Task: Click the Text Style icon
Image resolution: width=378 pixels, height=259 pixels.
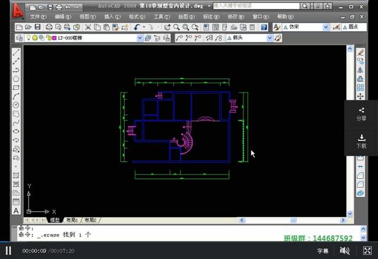Action: [x=277, y=27]
